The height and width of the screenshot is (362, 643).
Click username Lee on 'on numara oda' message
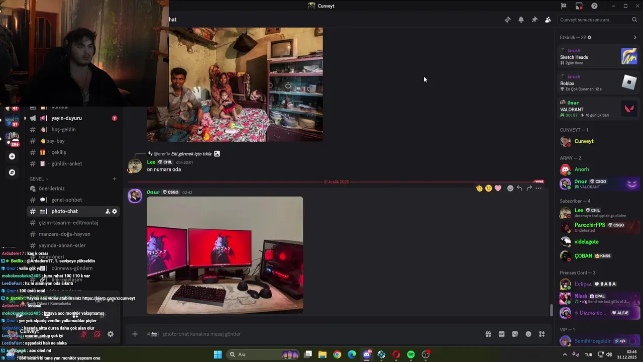tap(151, 162)
